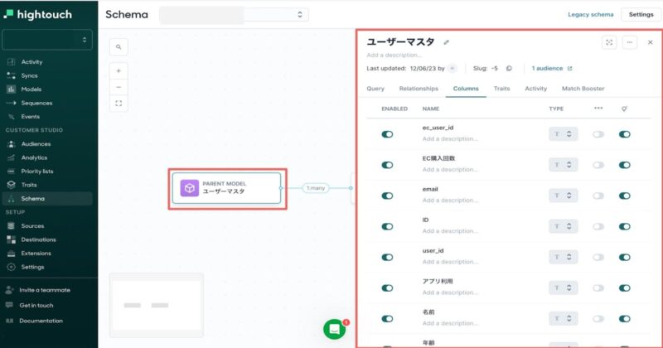Toggle the enabled switch for アプリ利用

tap(387, 288)
